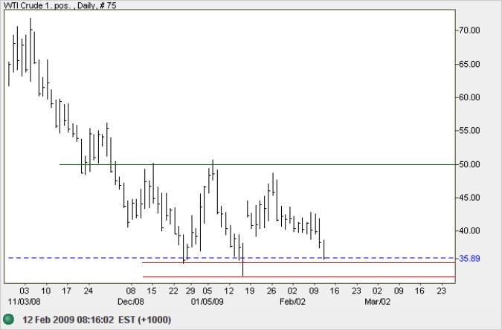Click the 60.00 price axis label
The height and width of the screenshot is (330, 502).
[469, 97]
